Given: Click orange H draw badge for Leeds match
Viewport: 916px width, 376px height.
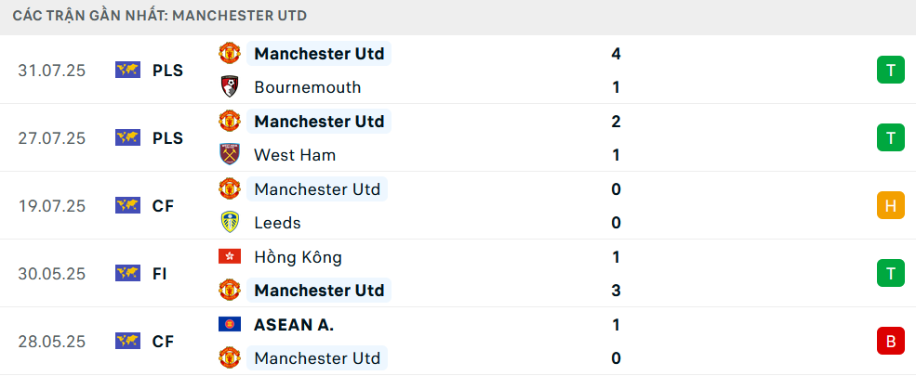Looking at the screenshot, I should tap(890, 205).
